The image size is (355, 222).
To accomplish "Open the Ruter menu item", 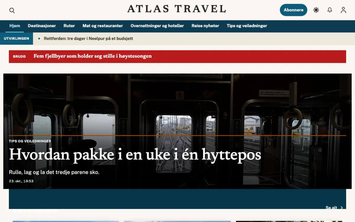I will tap(69, 26).
